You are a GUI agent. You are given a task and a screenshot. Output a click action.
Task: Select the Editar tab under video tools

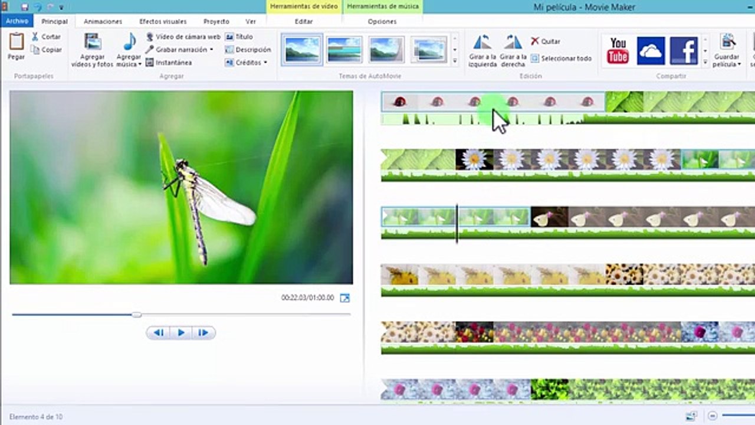click(304, 21)
